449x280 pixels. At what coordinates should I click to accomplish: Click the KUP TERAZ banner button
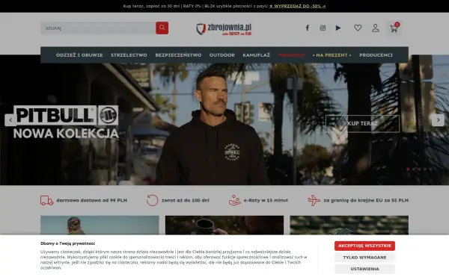(362, 123)
